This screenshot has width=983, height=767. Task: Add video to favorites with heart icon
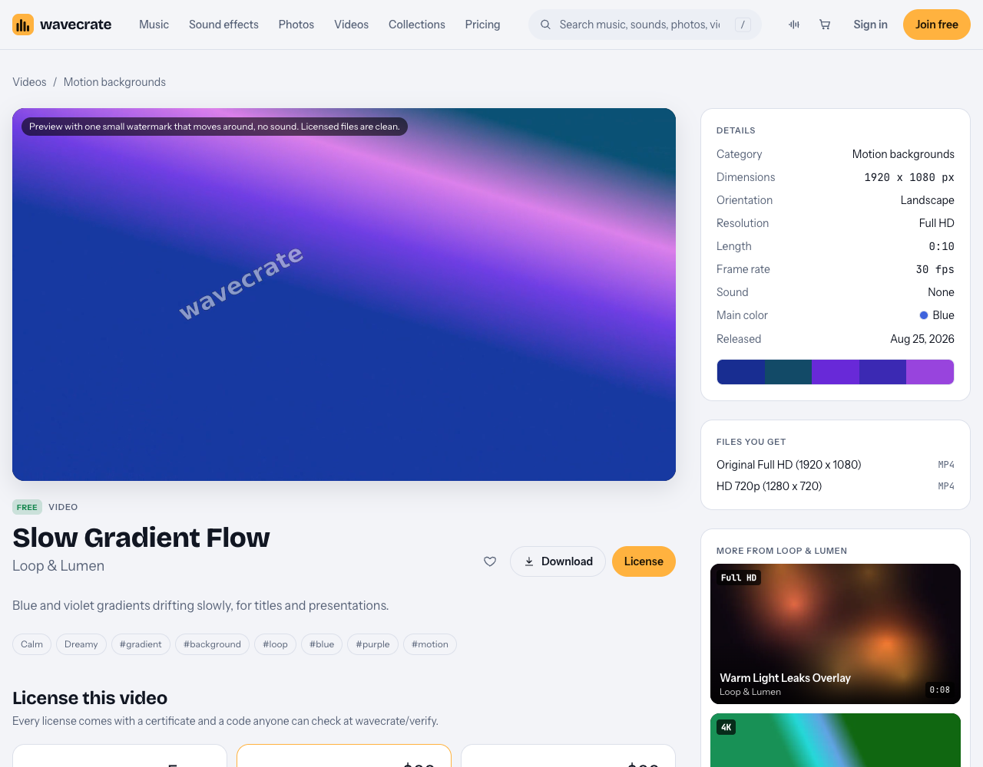click(490, 561)
